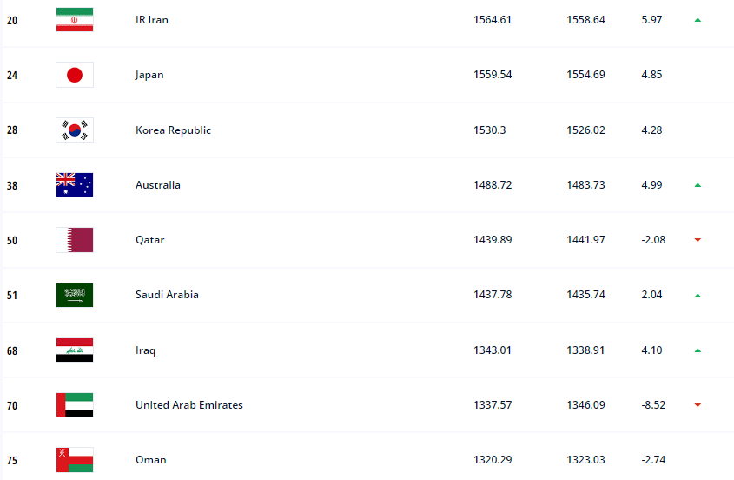
Task: Open the IR Iran team link
Action: point(152,20)
